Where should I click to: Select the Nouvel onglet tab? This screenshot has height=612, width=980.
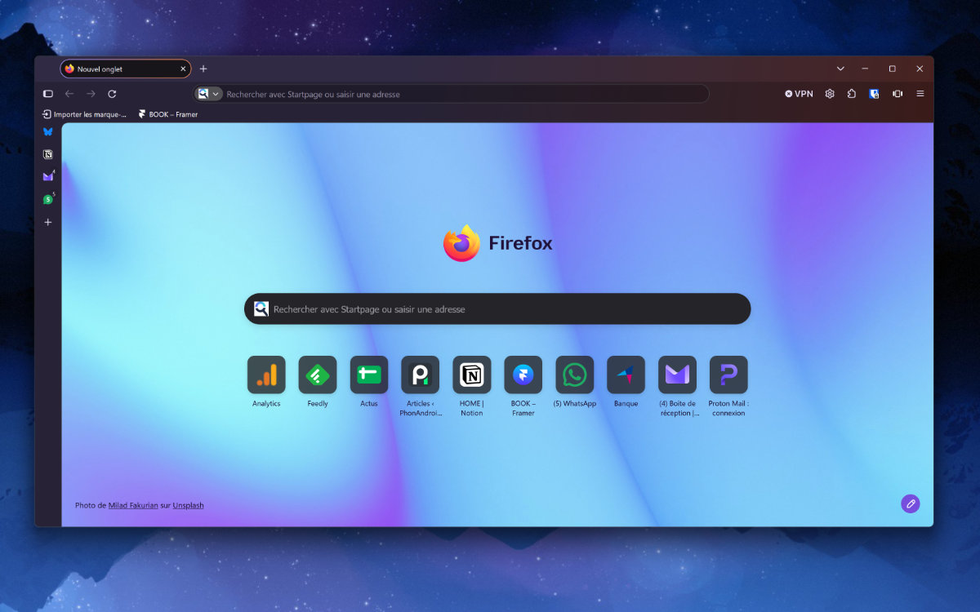point(125,69)
